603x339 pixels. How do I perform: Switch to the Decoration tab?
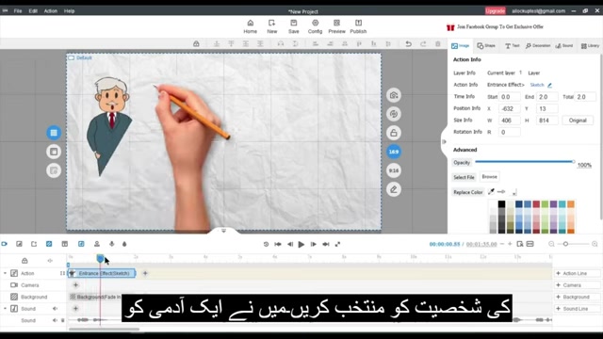pos(538,46)
